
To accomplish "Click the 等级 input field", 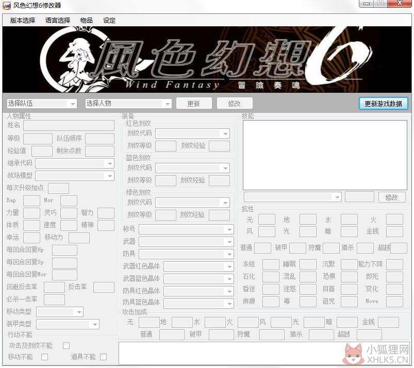I will coord(38,139).
